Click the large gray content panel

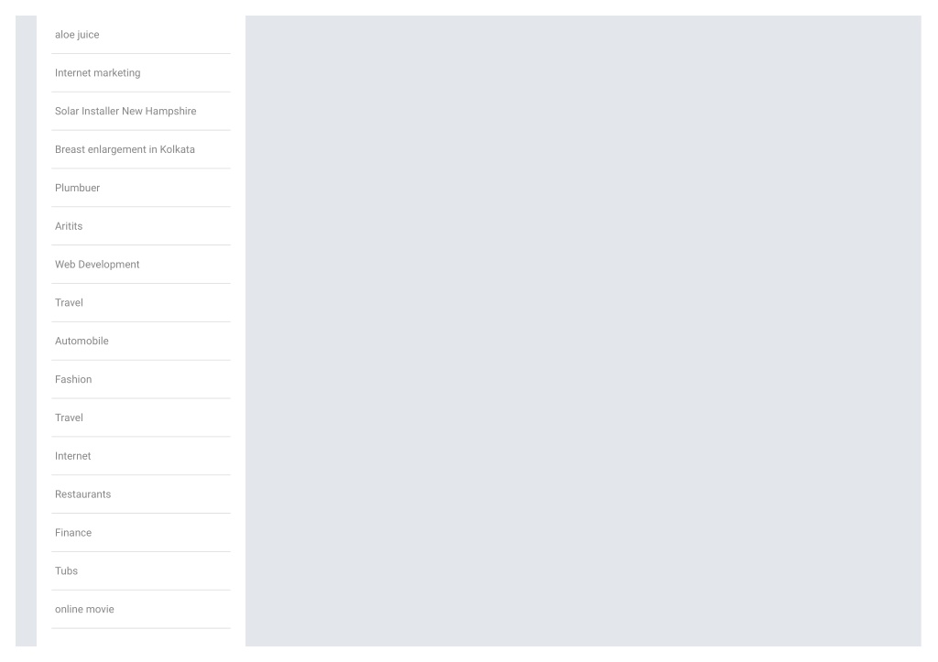point(584,331)
